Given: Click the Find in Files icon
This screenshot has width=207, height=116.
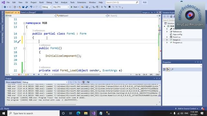Looking at the screenshot, I should (x=82, y=7).
